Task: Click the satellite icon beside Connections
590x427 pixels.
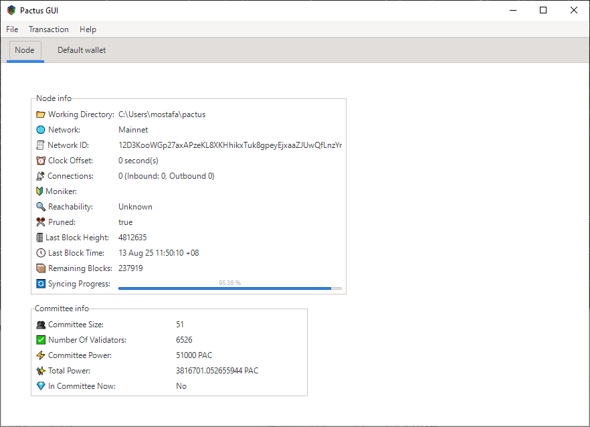Action: click(40, 176)
